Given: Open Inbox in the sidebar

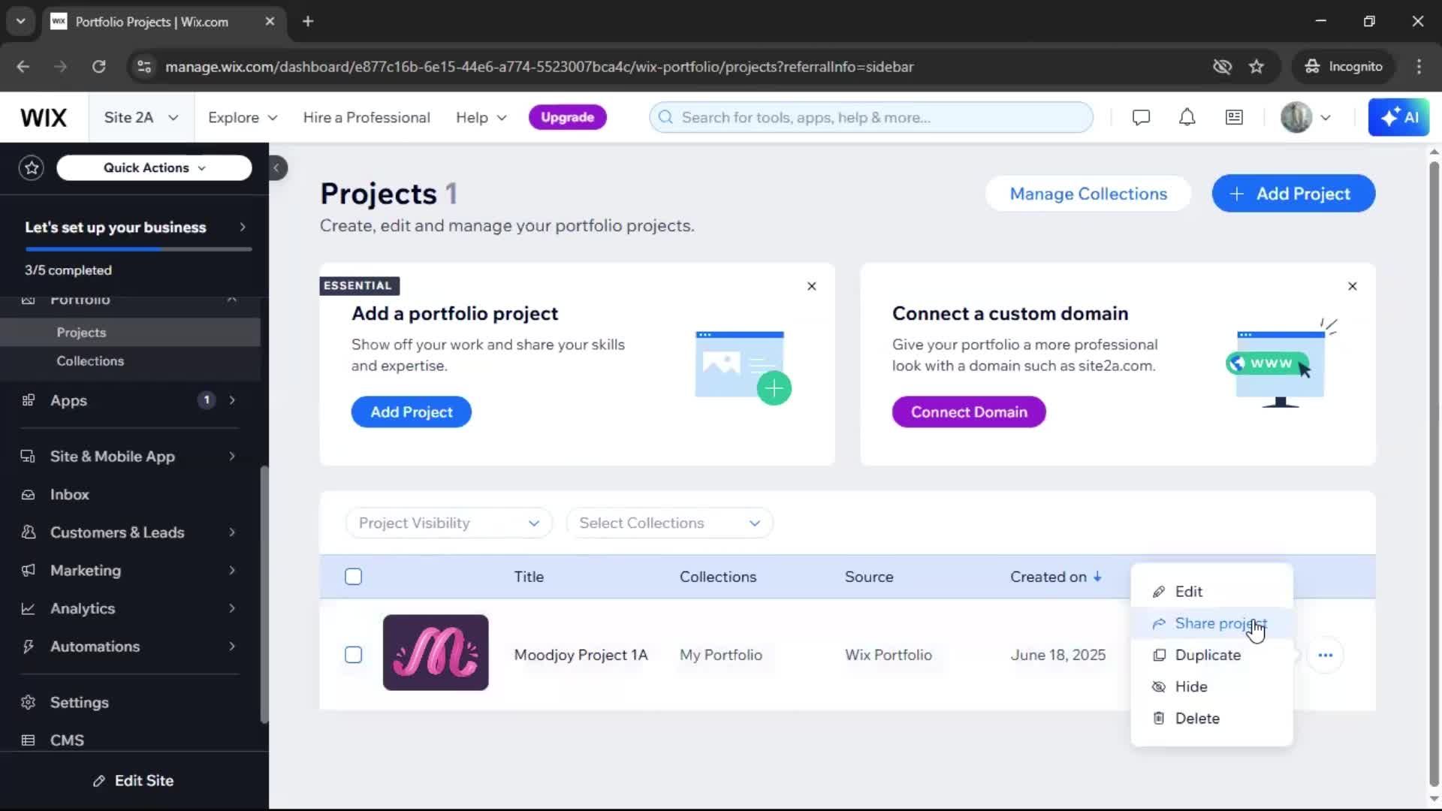Looking at the screenshot, I should click(130, 494).
